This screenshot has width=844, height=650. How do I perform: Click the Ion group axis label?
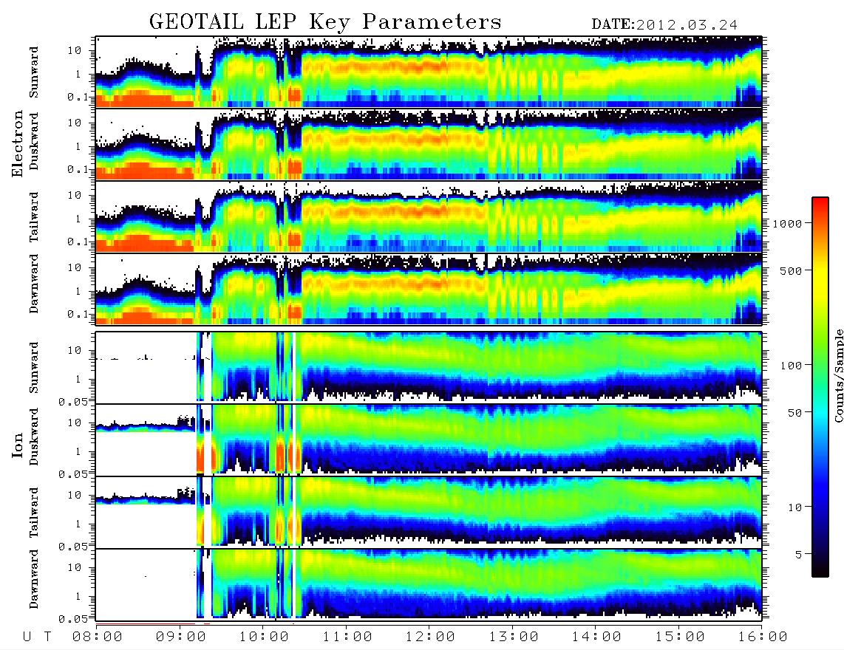(x=18, y=445)
